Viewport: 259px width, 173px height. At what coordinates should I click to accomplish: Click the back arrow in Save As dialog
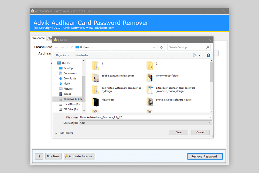[56, 47]
